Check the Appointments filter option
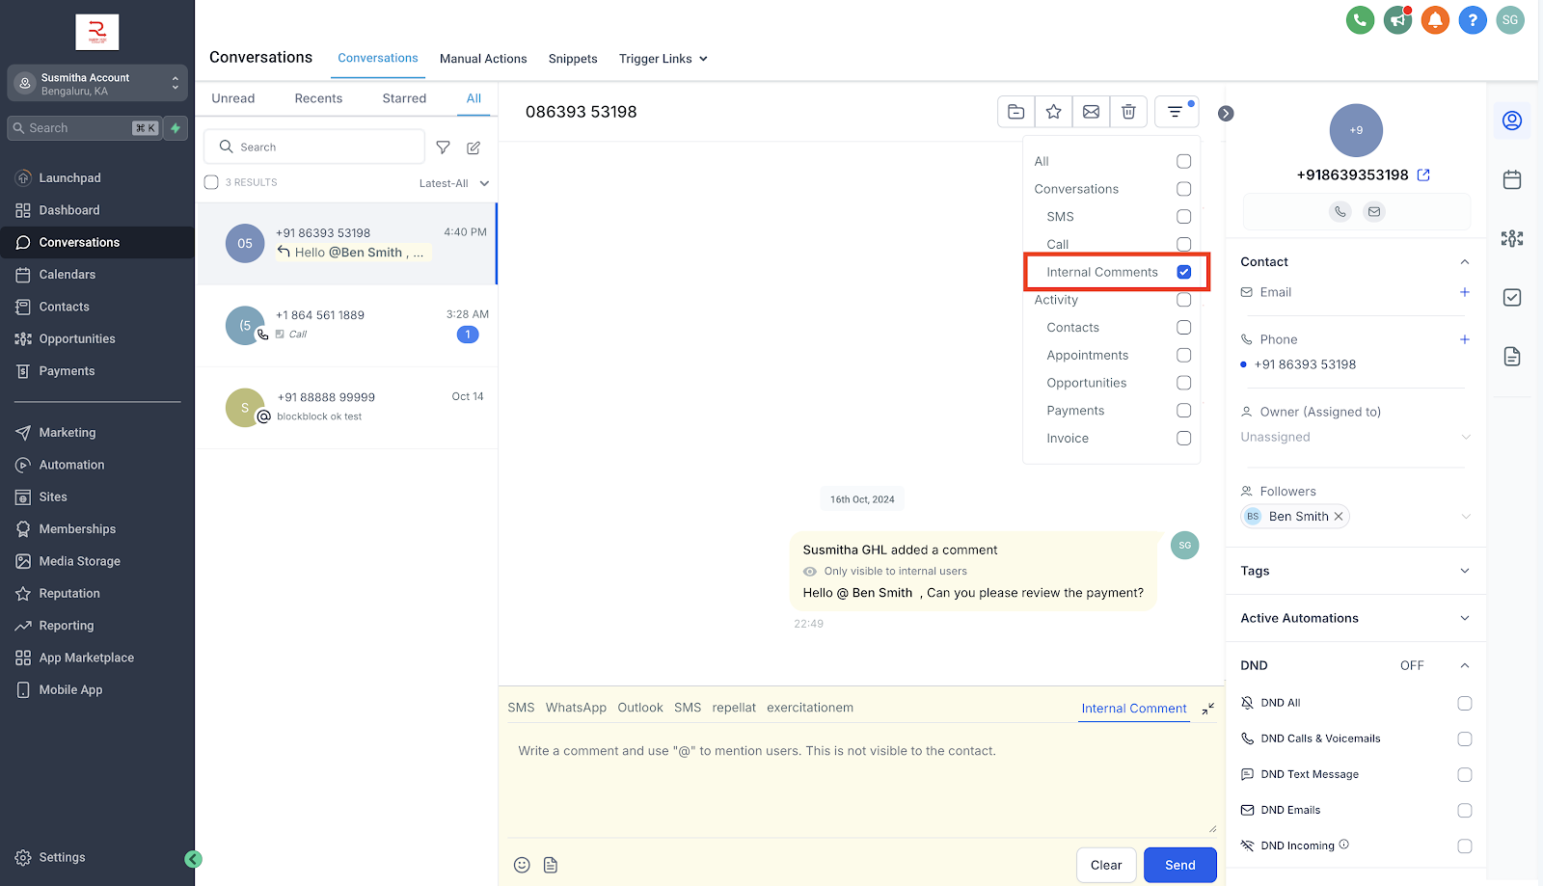Screen dimensions: 1543x886 coord(1183,355)
